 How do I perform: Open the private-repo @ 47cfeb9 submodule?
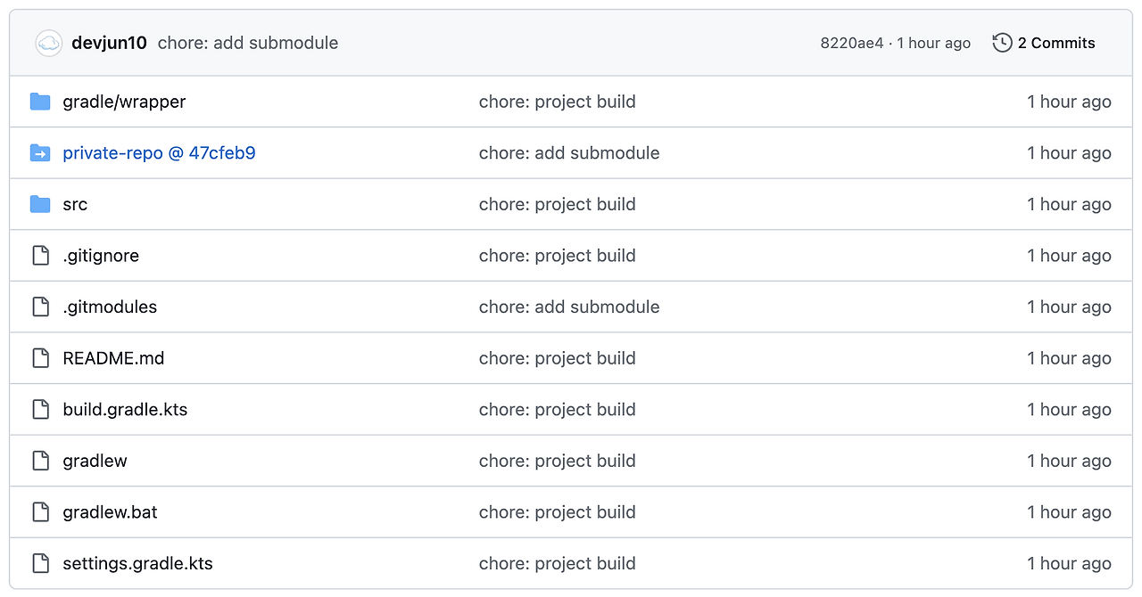click(159, 153)
